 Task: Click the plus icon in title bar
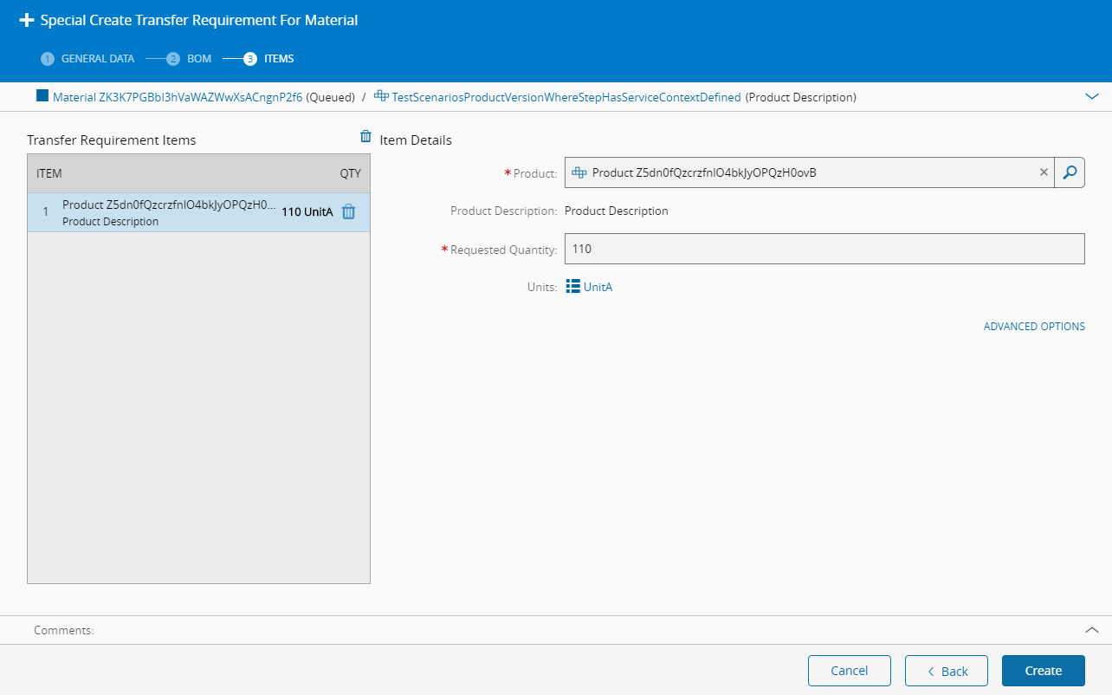[x=27, y=20]
